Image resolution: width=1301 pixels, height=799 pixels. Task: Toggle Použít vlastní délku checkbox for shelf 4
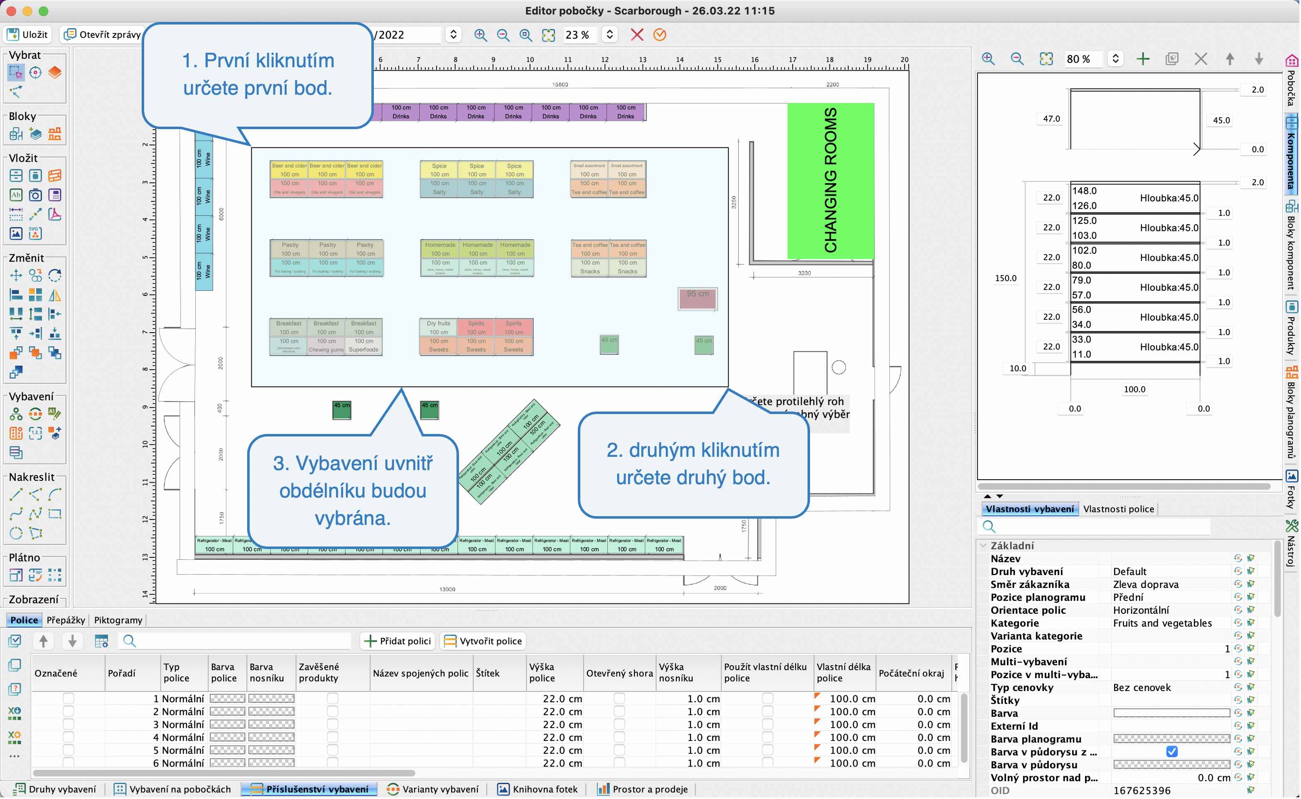click(x=768, y=738)
